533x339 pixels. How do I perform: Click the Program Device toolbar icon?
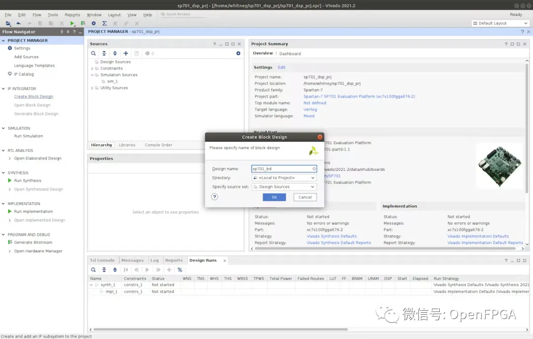point(82,23)
